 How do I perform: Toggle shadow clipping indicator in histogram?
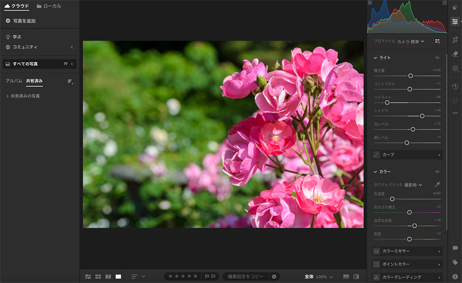point(370,3)
